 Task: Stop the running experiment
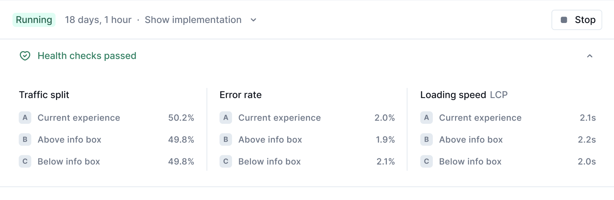(x=577, y=20)
